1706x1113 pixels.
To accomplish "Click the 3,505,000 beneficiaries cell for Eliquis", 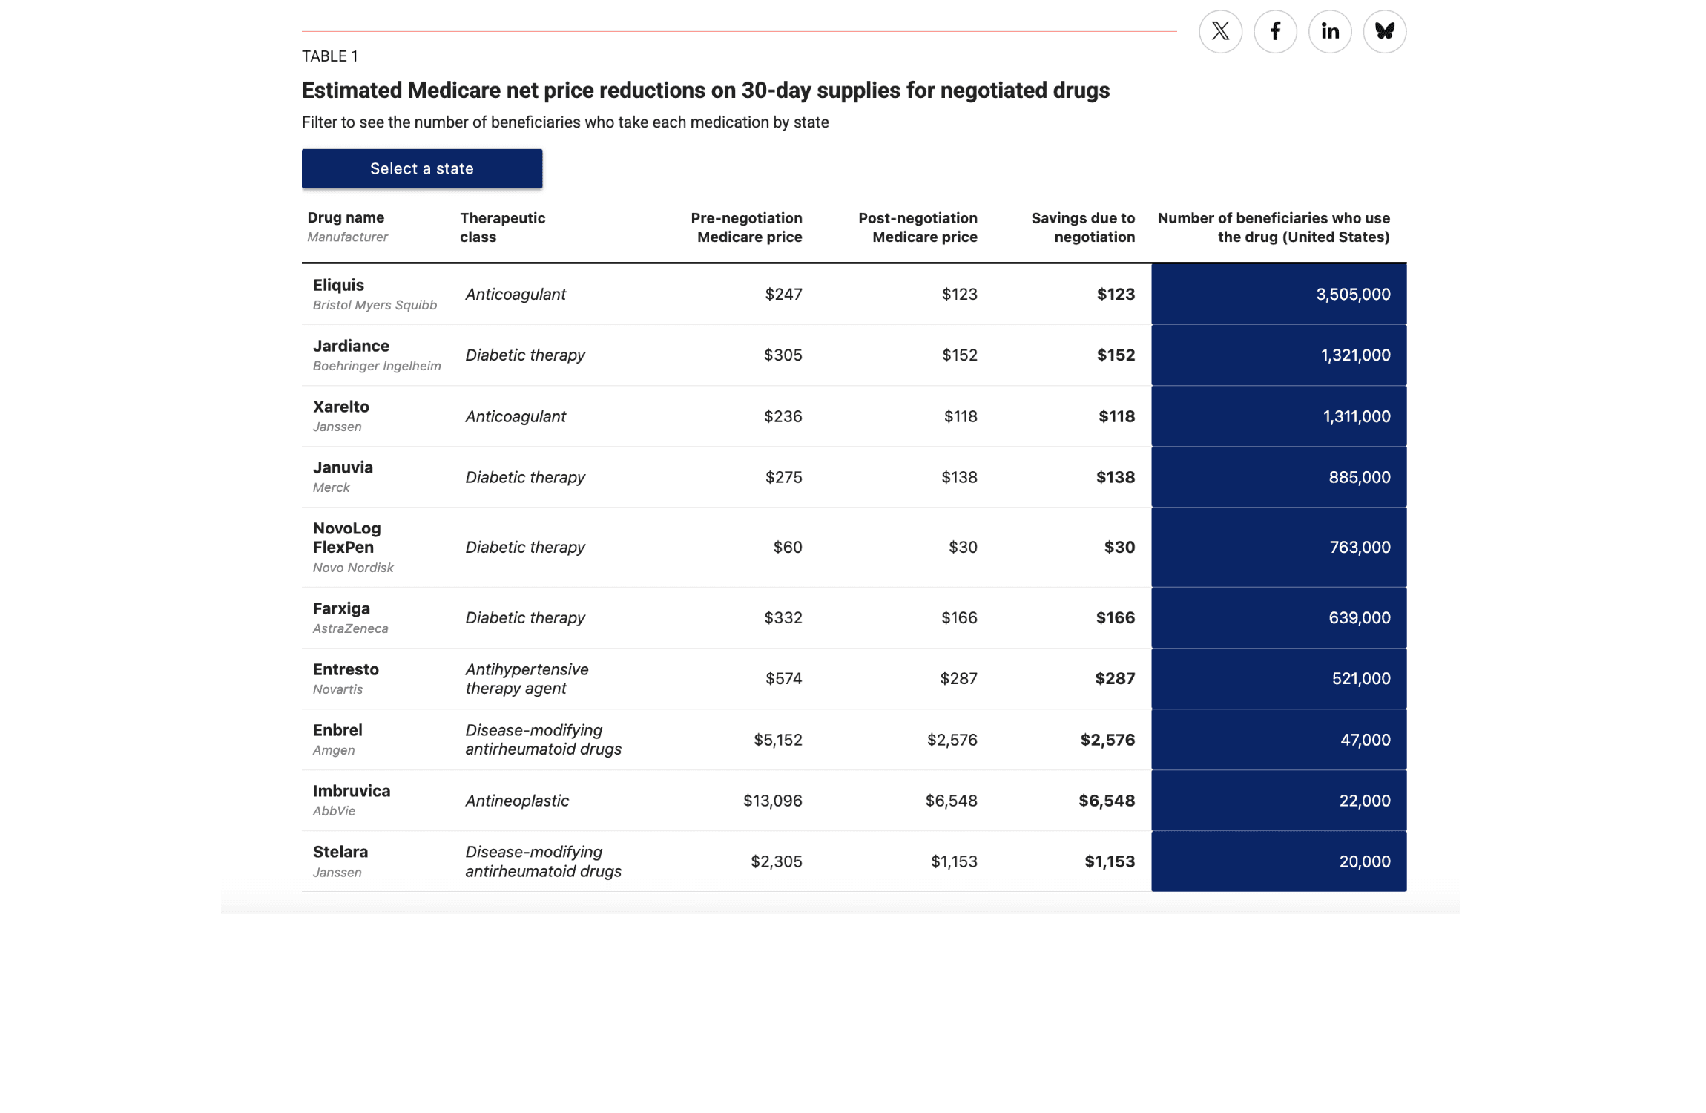I will 1279,294.
